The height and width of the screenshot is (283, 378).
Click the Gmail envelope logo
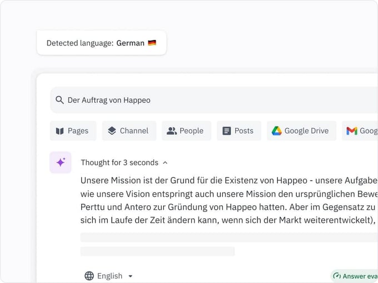pyautogui.click(x=351, y=131)
